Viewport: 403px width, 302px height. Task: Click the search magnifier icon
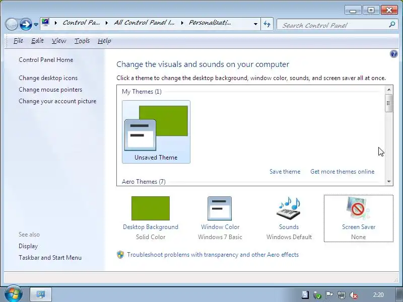392,25
